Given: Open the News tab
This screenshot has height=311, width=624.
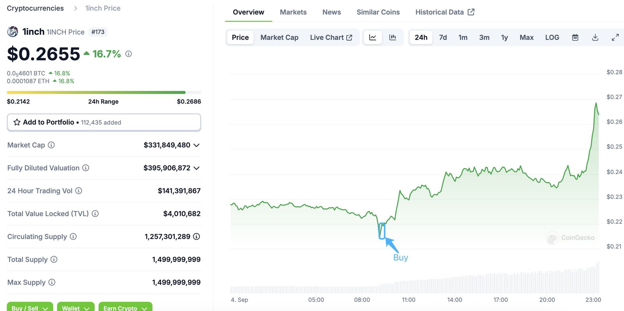Looking at the screenshot, I should click(x=331, y=12).
